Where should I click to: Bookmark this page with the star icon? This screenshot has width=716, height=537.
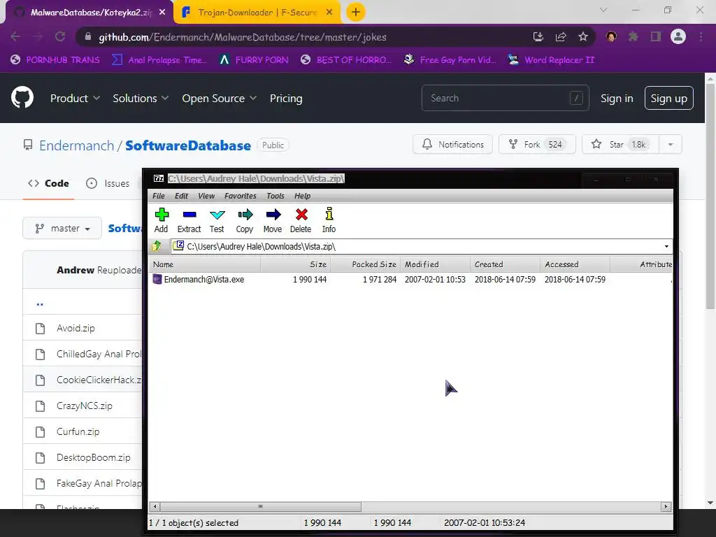pos(583,36)
